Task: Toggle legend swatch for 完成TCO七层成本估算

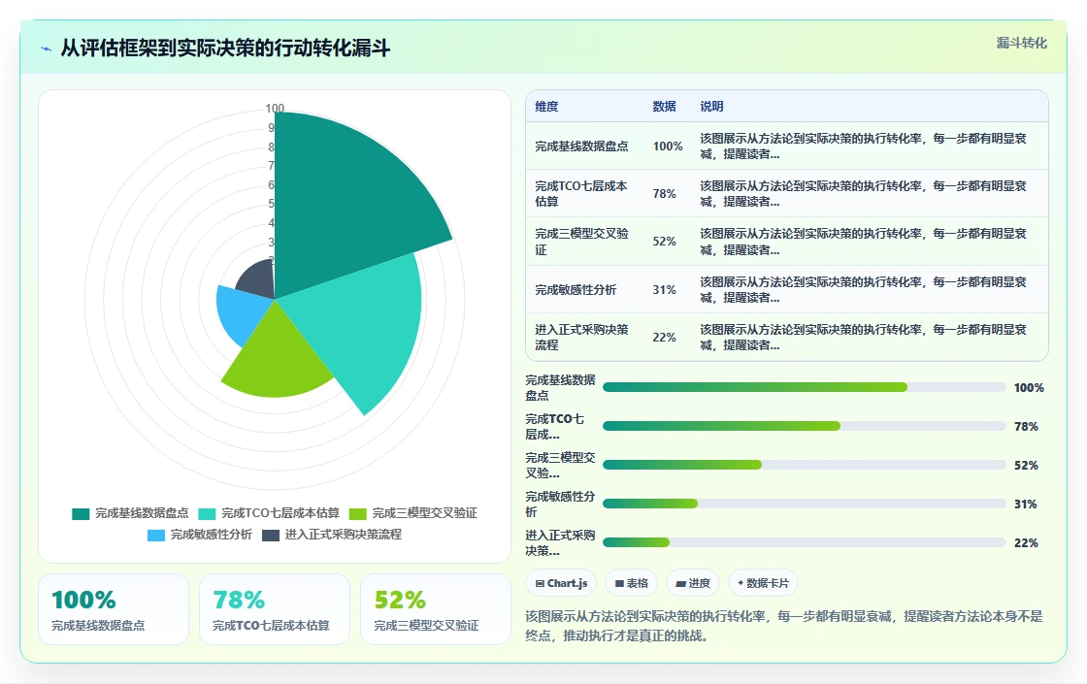Action: pyautogui.click(x=207, y=513)
